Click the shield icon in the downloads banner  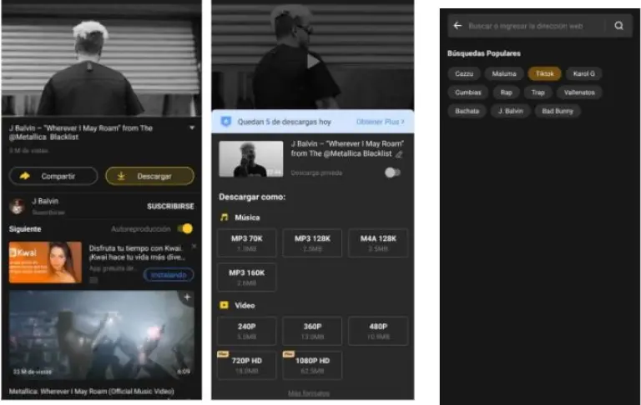[x=225, y=122]
